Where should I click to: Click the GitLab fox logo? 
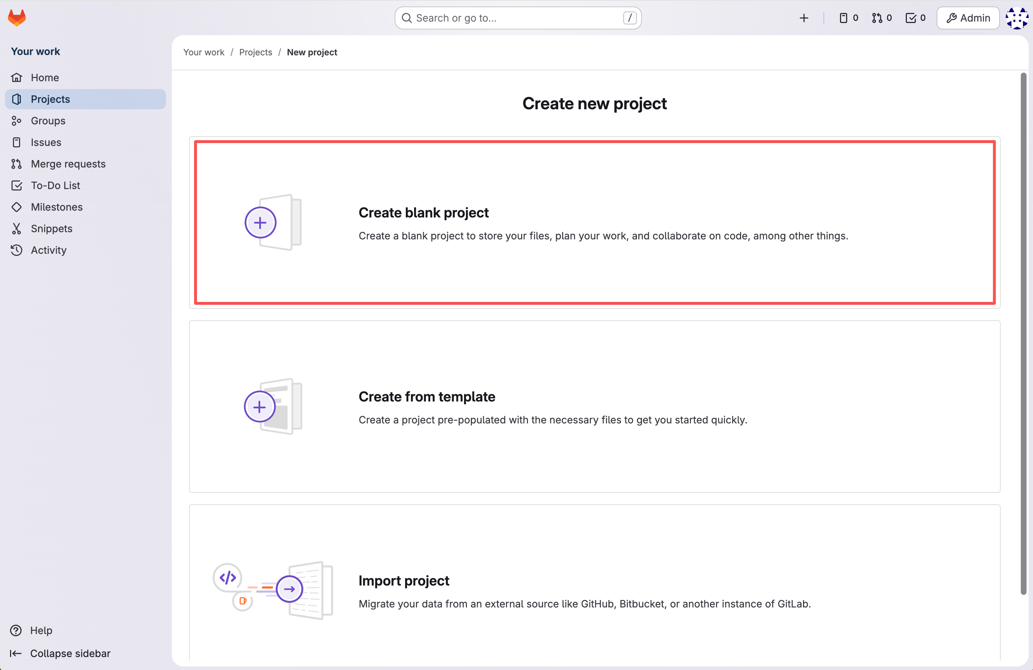(17, 18)
